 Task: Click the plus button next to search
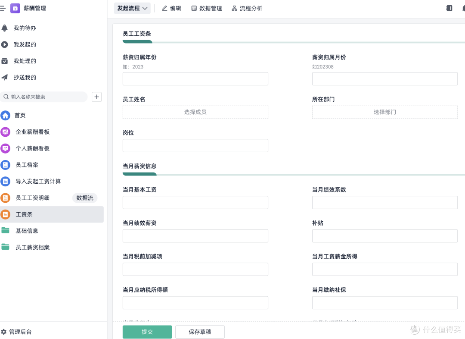[97, 97]
